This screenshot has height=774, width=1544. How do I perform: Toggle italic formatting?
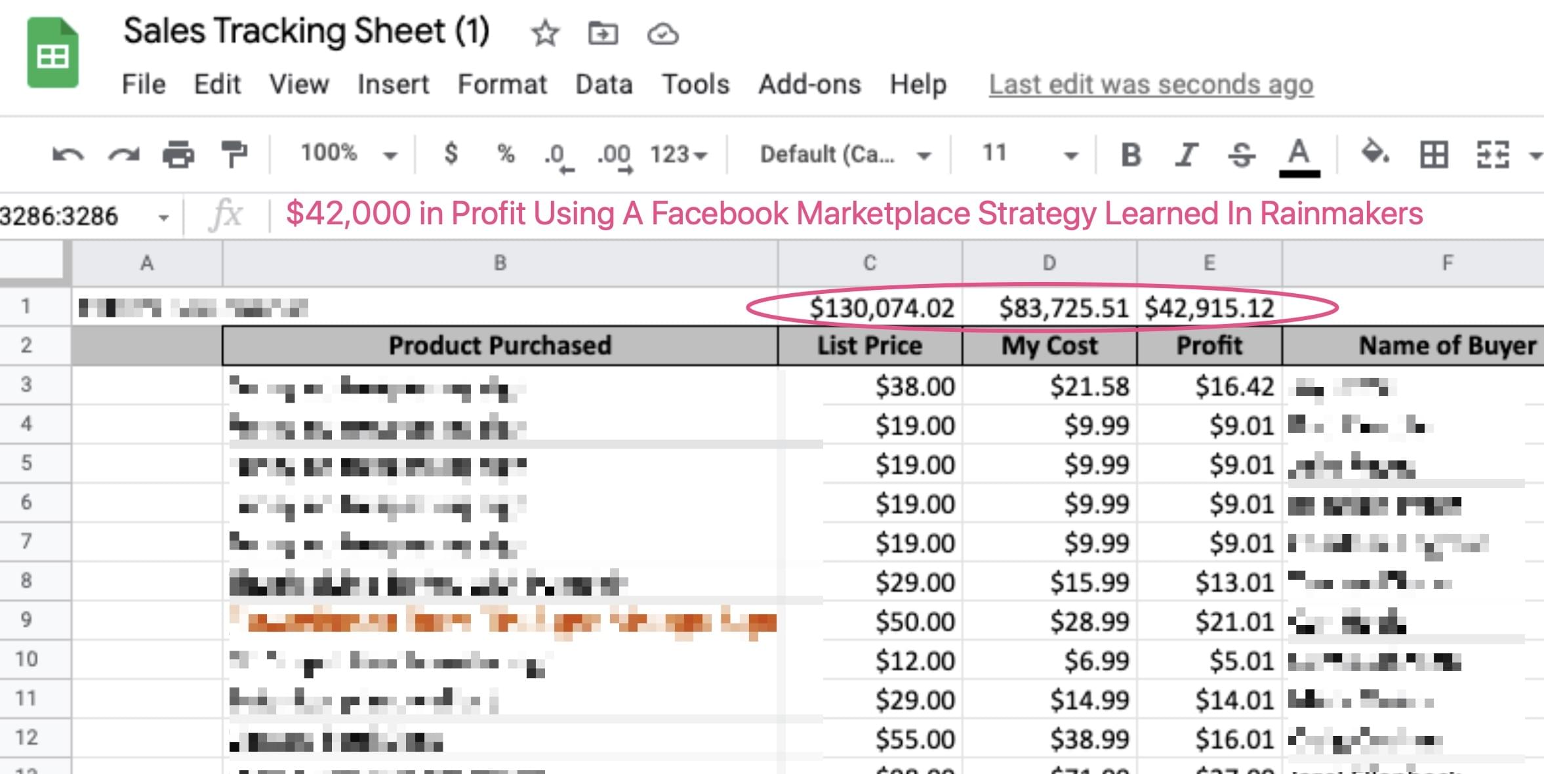(x=1186, y=155)
